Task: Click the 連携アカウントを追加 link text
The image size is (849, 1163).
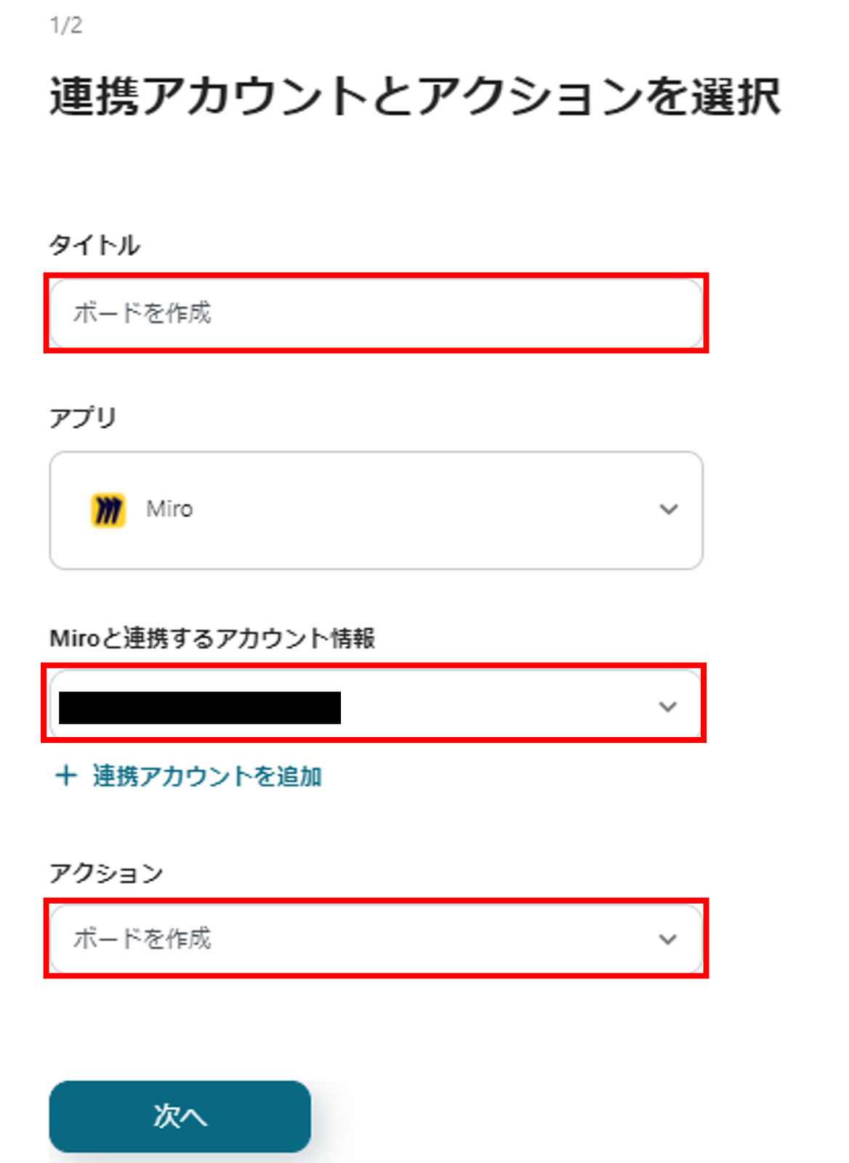Action: coord(207,776)
